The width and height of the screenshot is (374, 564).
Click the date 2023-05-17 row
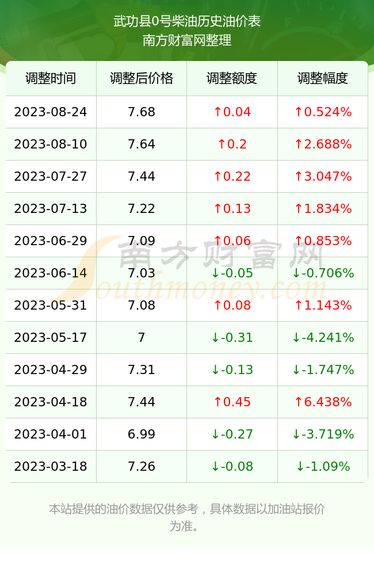pos(186,337)
